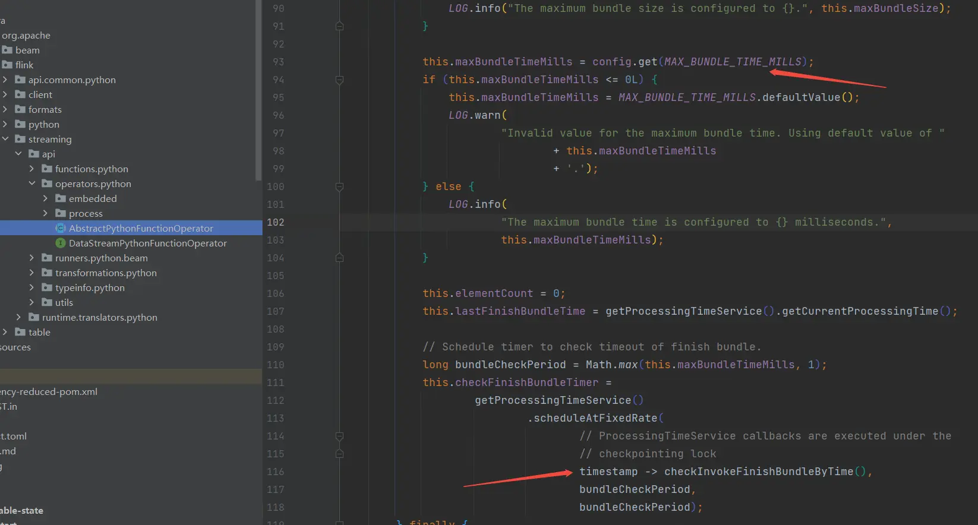The height and width of the screenshot is (525, 978).
Task: Select AbstractPythonFunctionOperator in project tree
Action: [x=131, y=228]
